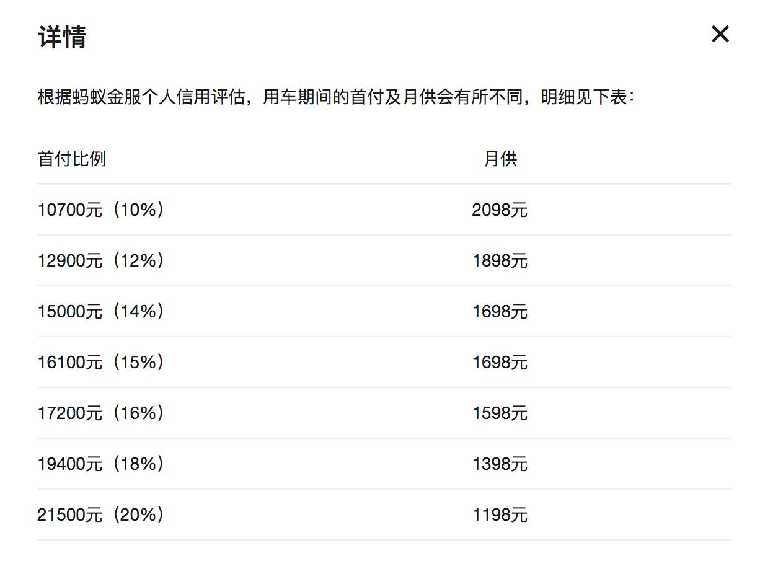The height and width of the screenshot is (574, 760).
Task: Click the 月供 column header
Action: pyautogui.click(x=500, y=159)
